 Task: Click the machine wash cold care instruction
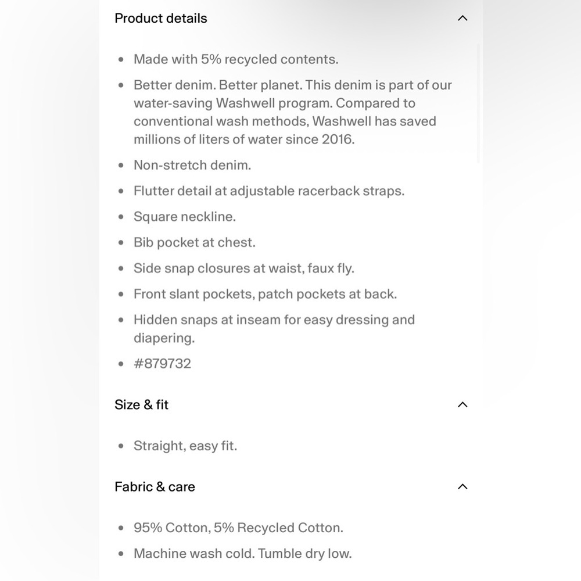pos(243,554)
